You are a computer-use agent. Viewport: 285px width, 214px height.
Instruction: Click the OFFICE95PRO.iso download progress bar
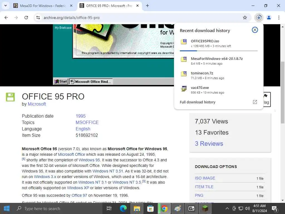click(219, 51)
